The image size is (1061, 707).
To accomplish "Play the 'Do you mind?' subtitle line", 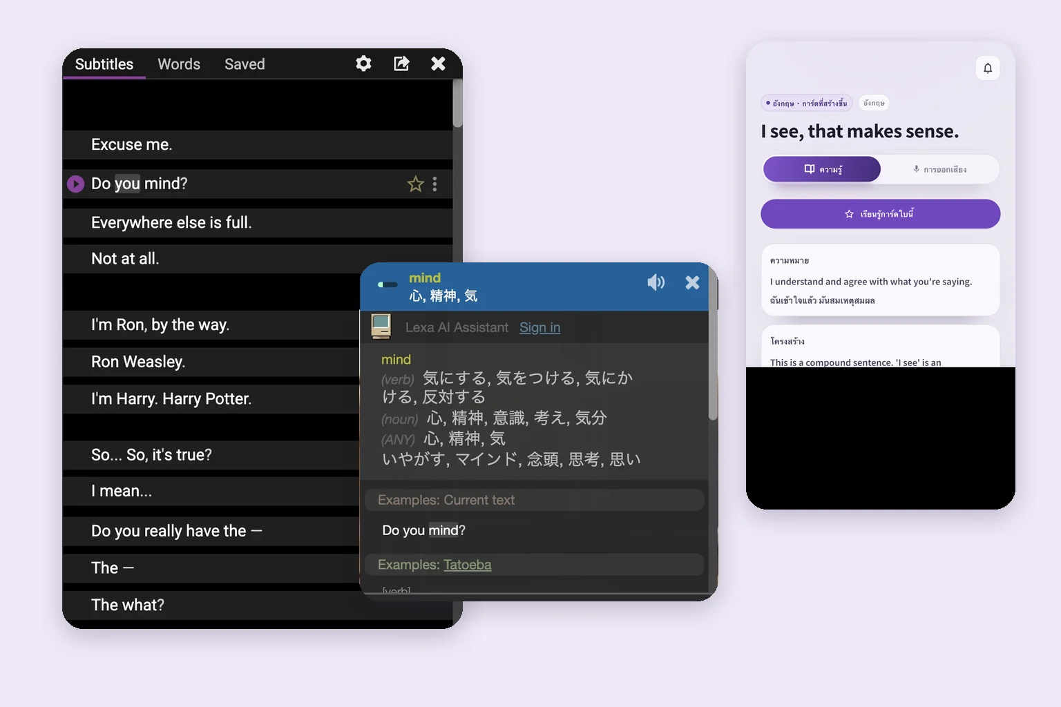I will tap(75, 184).
